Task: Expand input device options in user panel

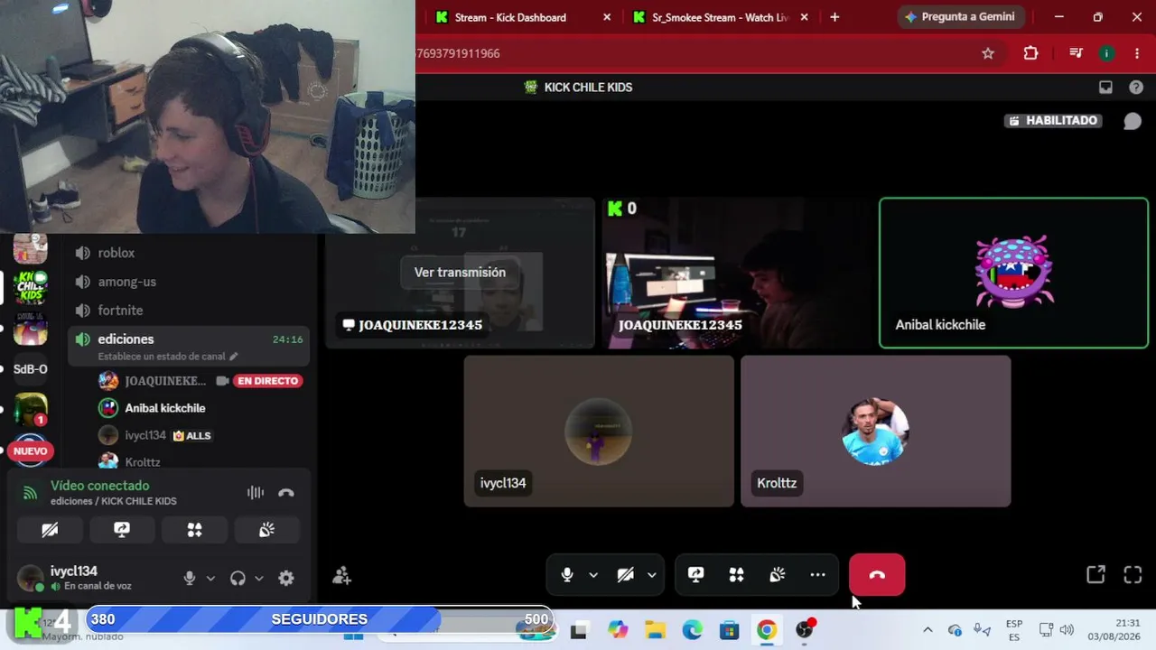Action: (210, 579)
